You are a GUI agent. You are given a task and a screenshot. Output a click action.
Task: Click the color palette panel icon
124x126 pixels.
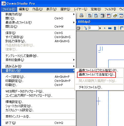tap(115, 16)
